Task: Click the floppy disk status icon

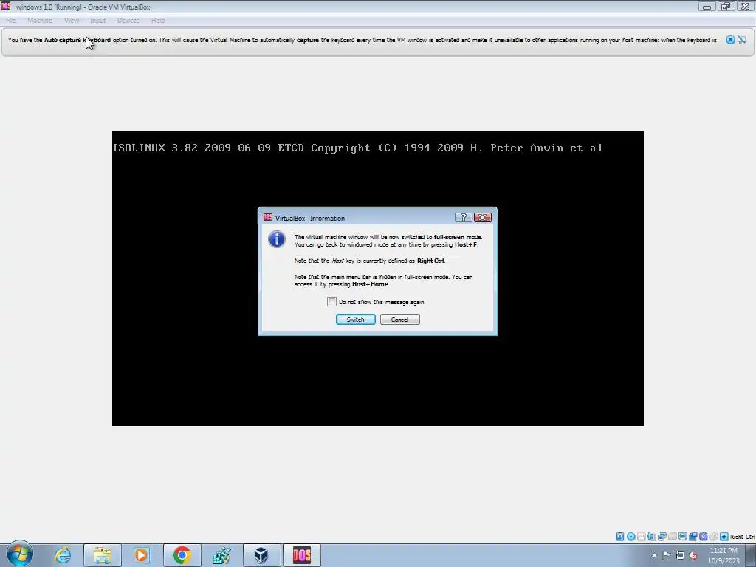Action: [641, 537]
